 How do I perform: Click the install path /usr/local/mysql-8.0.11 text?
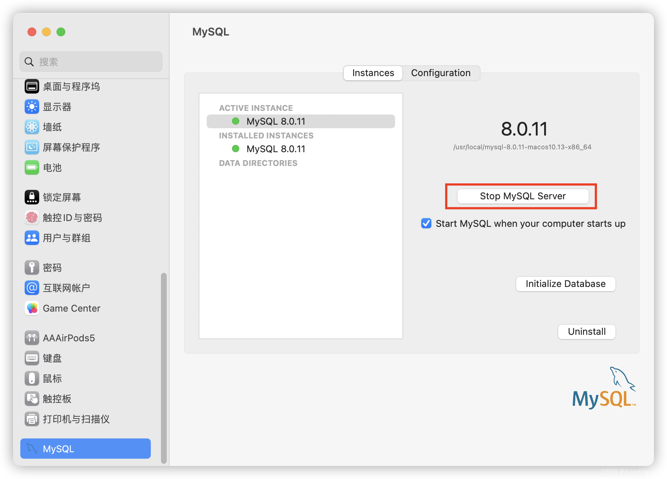pyautogui.click(x=522, y=147)
